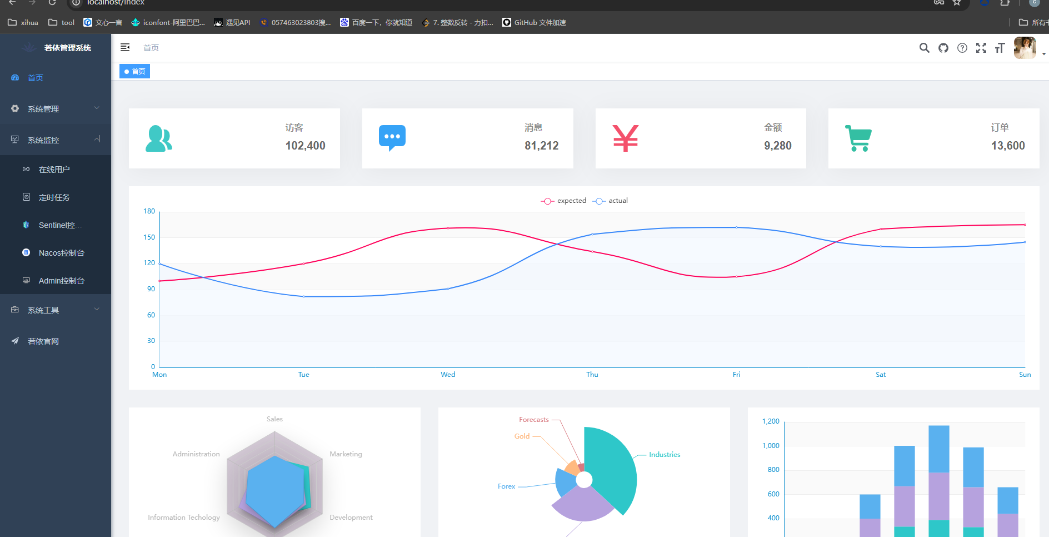Screen dimensions: 1049x537
Task: Click the visitors people icon on the 访客 card
Action: point(159,138)
